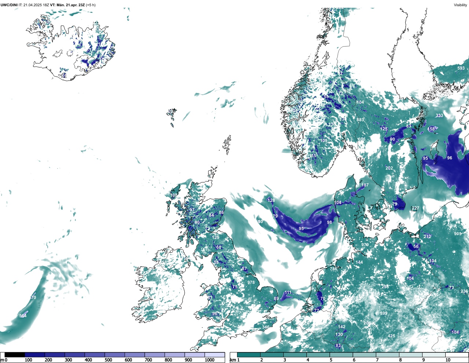The width and height of the screenshot is (469, 363).
Task: Click the '425' value near the bottom
Action: [391, 336]
